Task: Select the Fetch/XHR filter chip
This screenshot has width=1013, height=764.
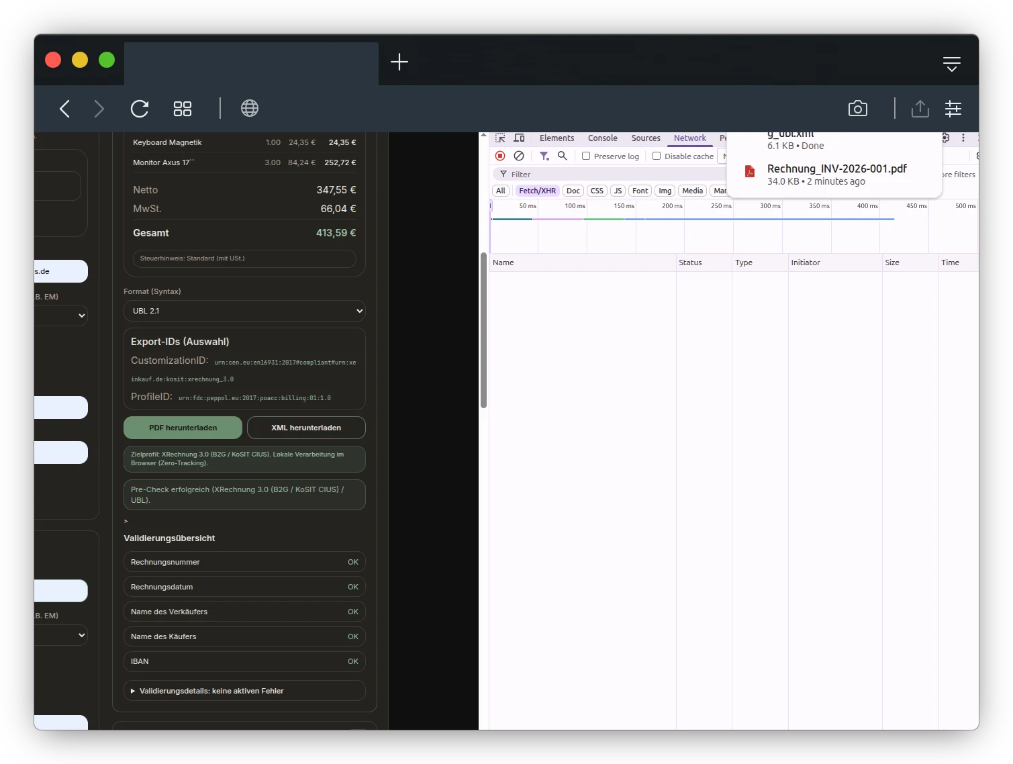Action: (537, 191)
